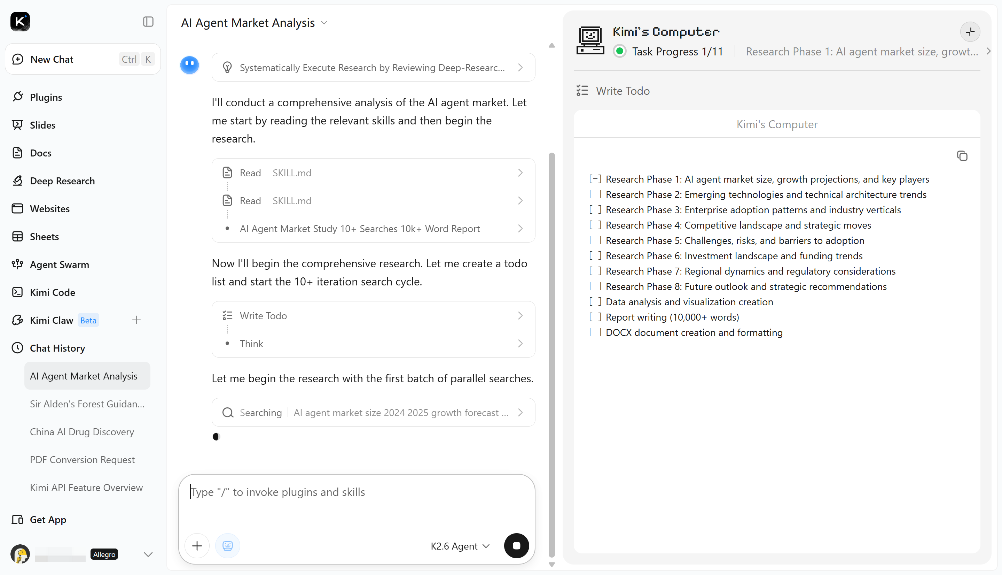Expand the Systematically Execute Research thought
The image size is (1002, 575).
click(x=373, y=68)
